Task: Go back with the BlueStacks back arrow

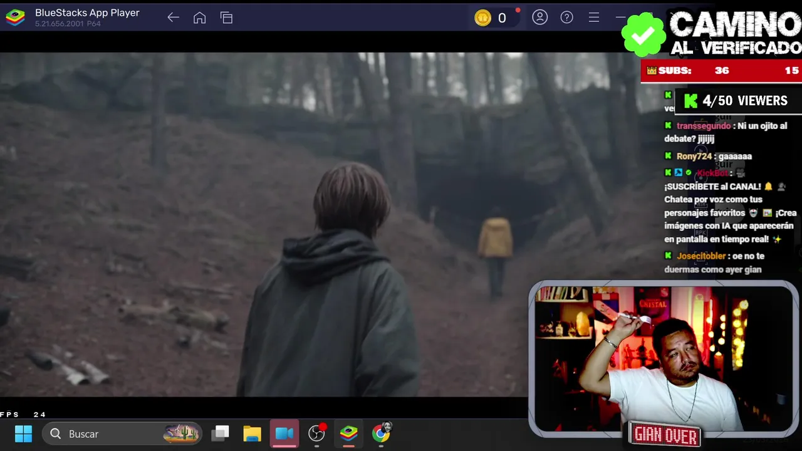Action: [173, 18]
